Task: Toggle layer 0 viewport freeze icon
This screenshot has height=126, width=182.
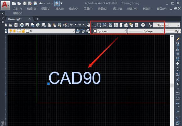Action: point(19,31)
